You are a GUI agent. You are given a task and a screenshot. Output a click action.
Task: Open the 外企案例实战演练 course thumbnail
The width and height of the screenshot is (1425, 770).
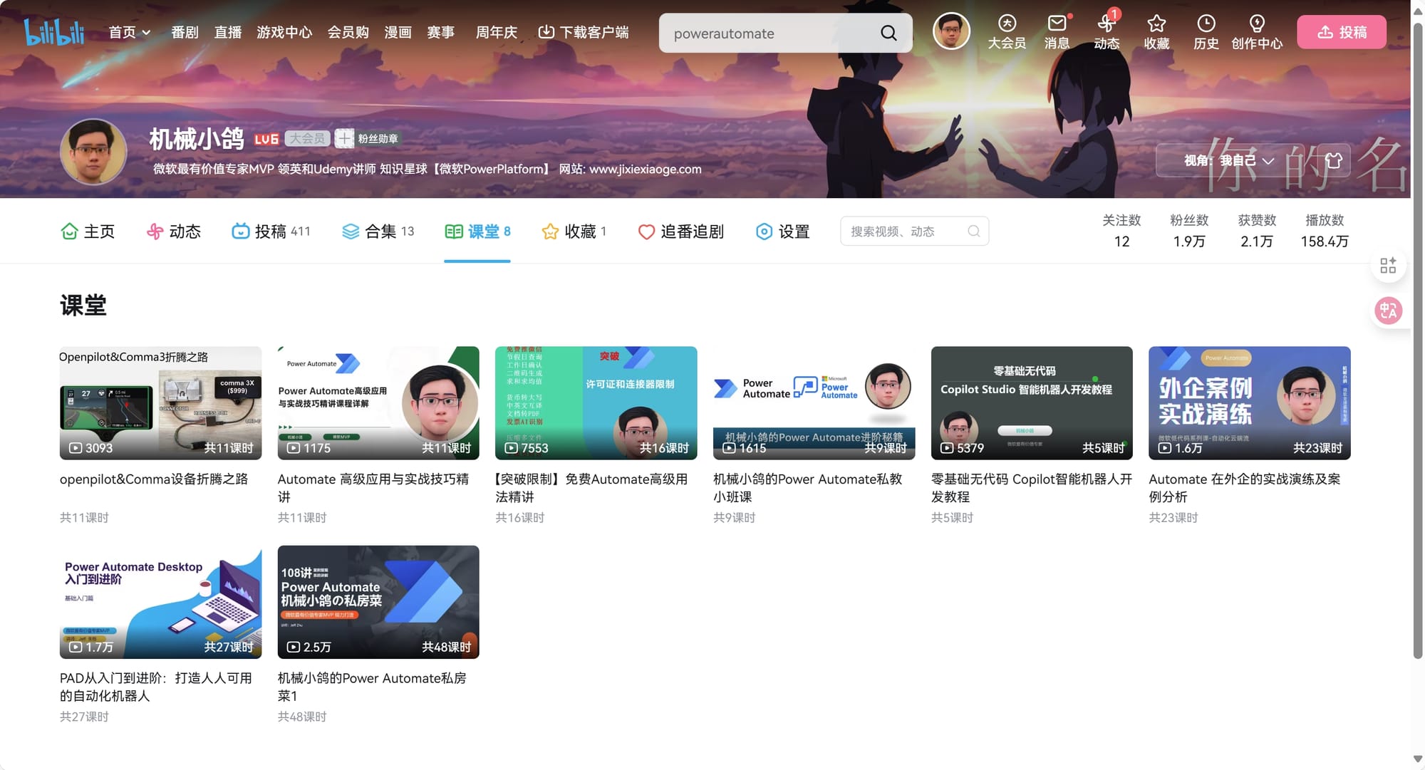pyautogui.click(x=1249, y=402)
